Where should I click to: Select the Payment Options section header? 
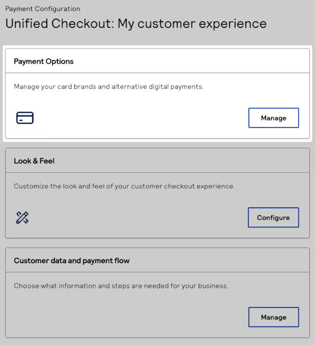(44, 62)
